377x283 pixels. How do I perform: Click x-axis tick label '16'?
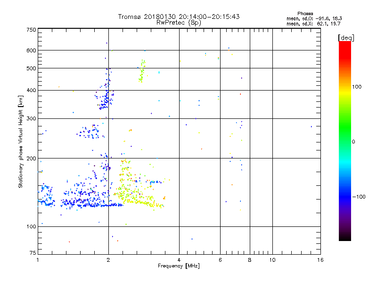tap(320, 260)
